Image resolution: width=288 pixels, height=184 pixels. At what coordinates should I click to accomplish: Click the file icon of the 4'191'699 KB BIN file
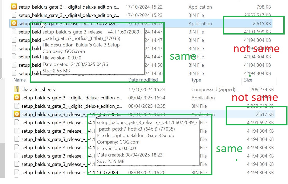pos(14,32)
